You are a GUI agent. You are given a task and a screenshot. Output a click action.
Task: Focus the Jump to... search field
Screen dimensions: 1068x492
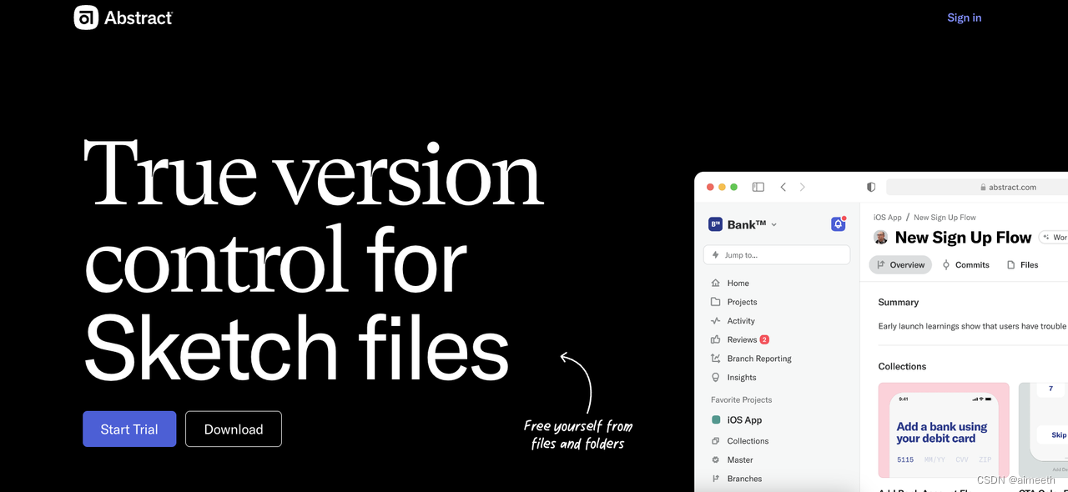(x=777, y=254)
